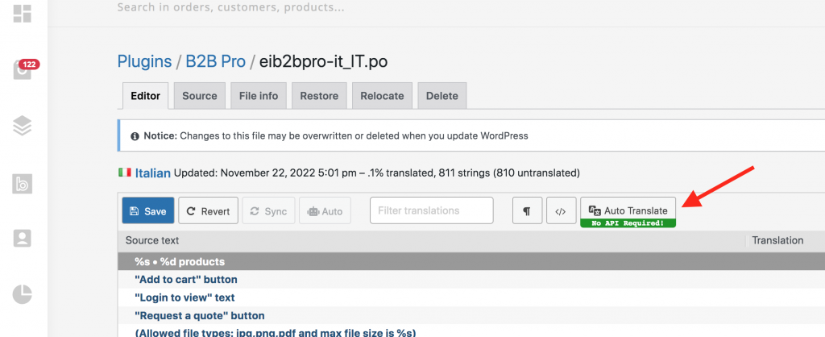Save the translation file
Screen dimensions: 825x337
148,210
